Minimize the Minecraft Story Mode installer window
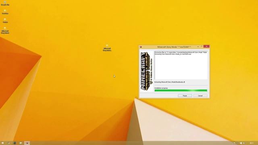The height and width of the screenshot is (145, 258). [198, 47]
